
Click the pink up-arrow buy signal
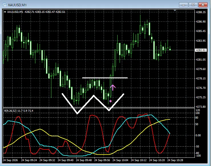[112, 87]
